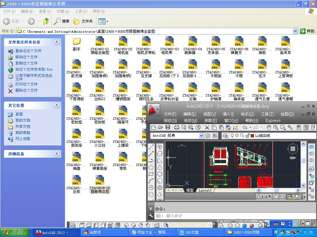The height and width of the screenshot is (237, 317).
Task: Switch to the Layout1 tab
Action: (205, 190)
